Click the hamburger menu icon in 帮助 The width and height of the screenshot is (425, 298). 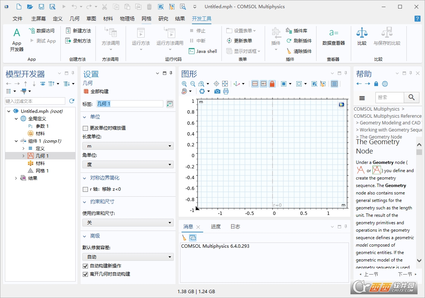(x=362, y=98)
